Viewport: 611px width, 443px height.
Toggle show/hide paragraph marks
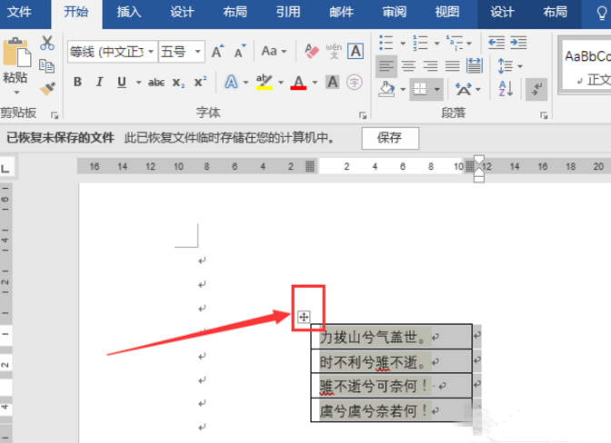[x=536, y=90]
